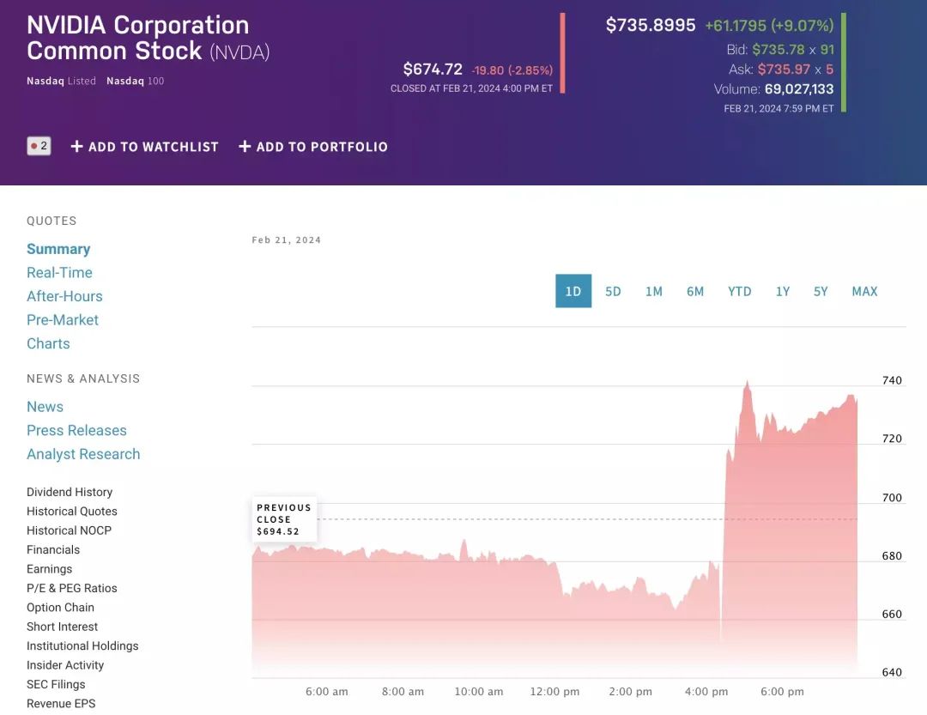Show the MAX chart range
The height and width of the screenshot is (715, 927).
864,291
